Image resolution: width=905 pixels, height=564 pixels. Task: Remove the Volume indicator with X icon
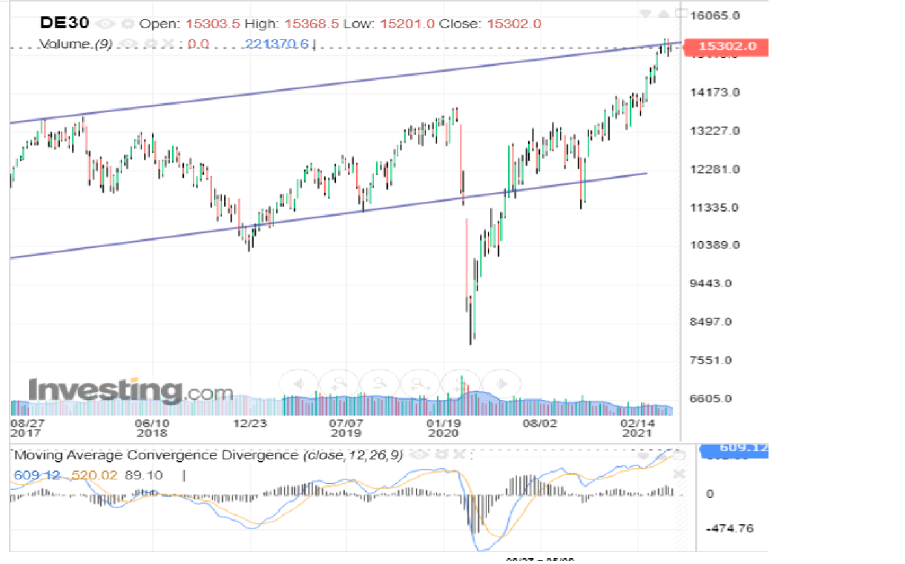click(x=168, y=45)
